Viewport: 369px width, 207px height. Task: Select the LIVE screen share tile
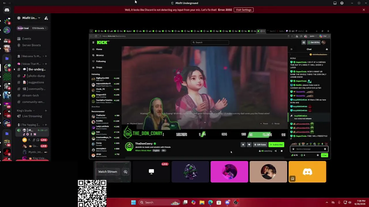(x=151, y=172)
